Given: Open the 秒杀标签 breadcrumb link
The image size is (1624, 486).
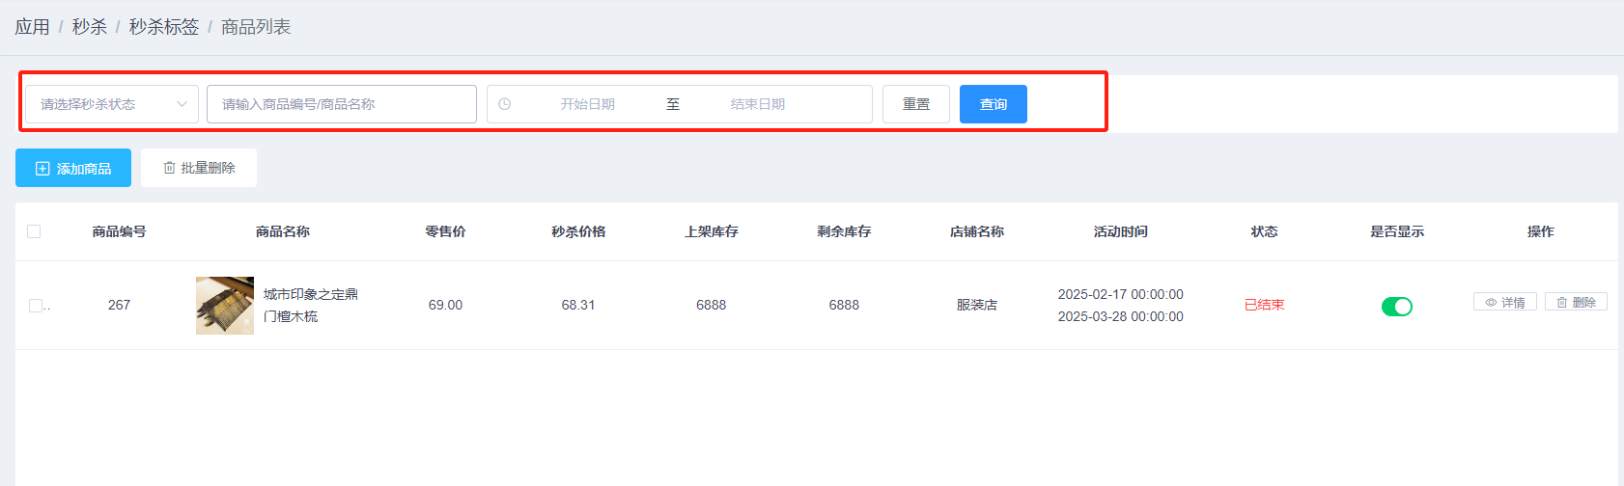Looking at the screenshot, I should 163,27.
